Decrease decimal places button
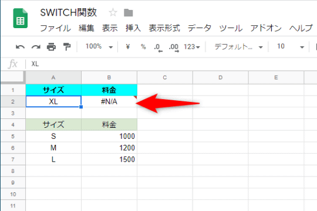 point(158,47)
